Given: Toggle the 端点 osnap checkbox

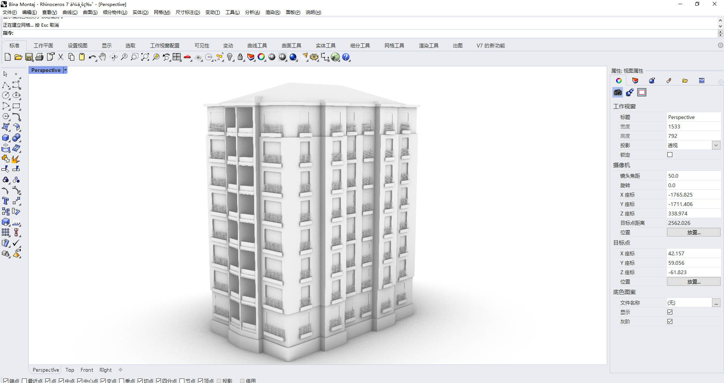Looking at the screenshot, I should (6, 381).
